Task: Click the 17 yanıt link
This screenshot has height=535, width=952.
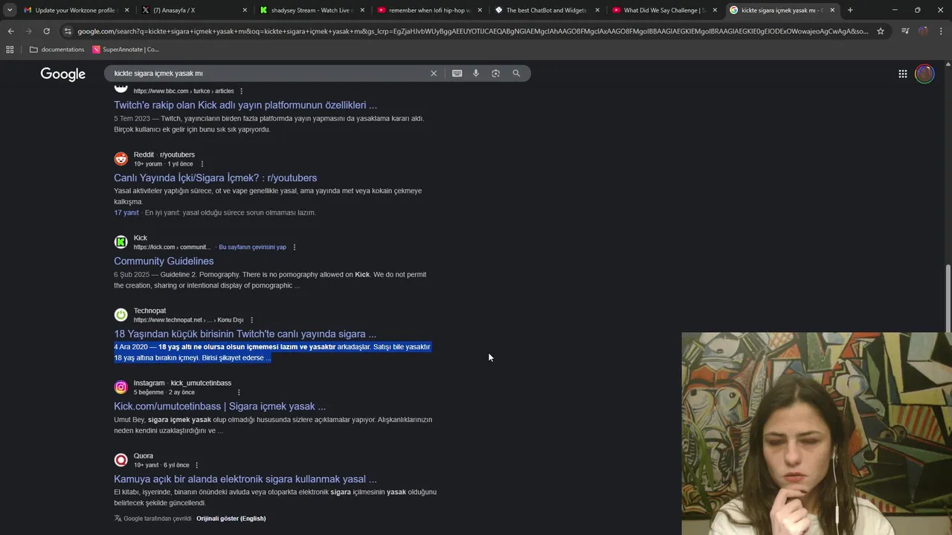Action: pyautogui.click(x=126, y=213)
